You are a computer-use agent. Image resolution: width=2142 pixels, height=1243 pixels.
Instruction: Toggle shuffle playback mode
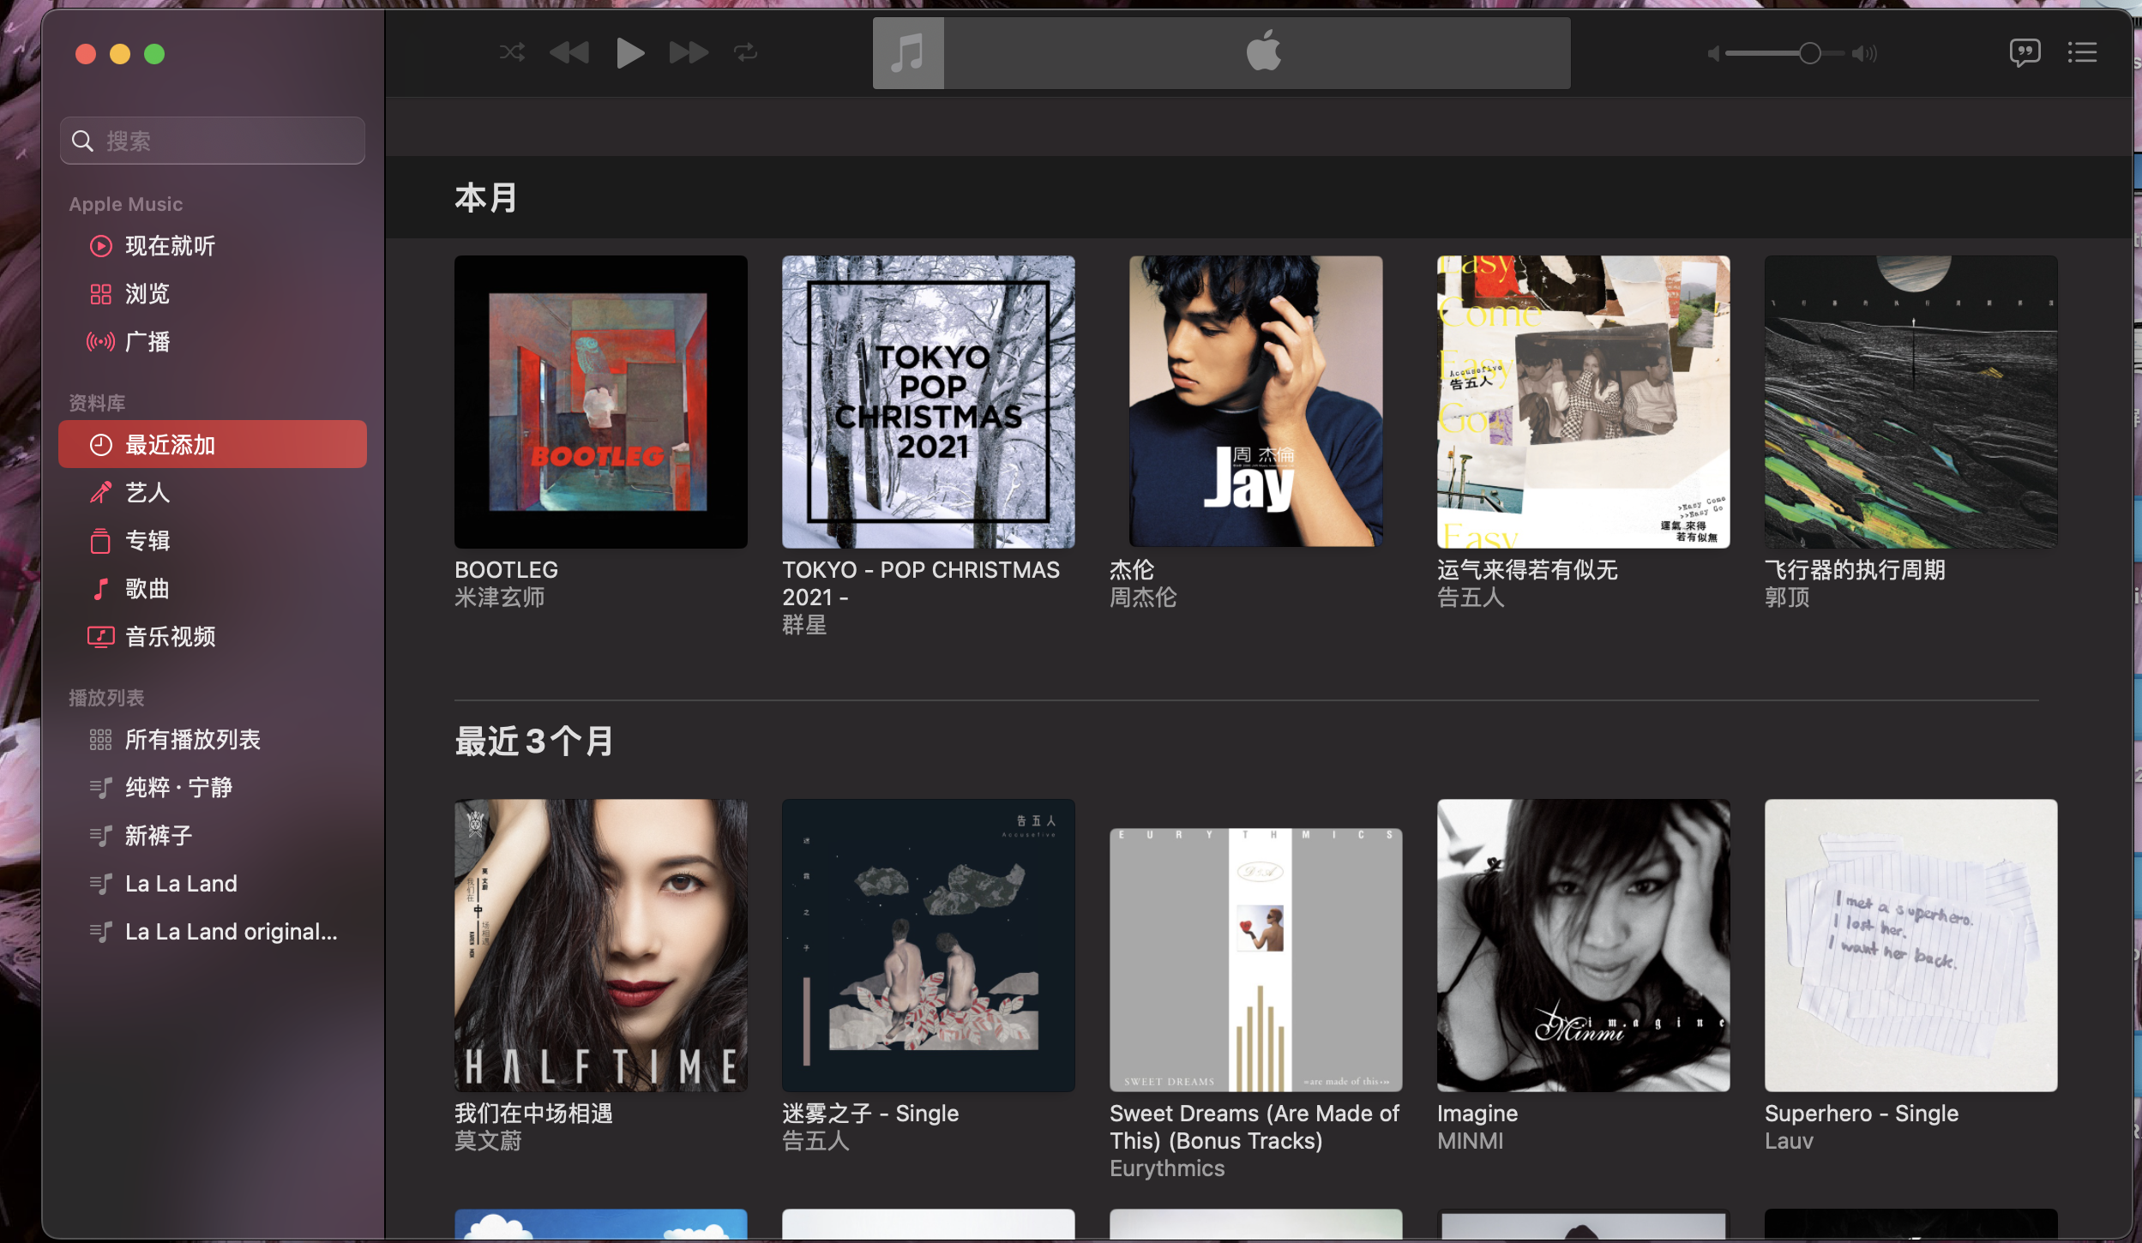(x=512, y=53)
